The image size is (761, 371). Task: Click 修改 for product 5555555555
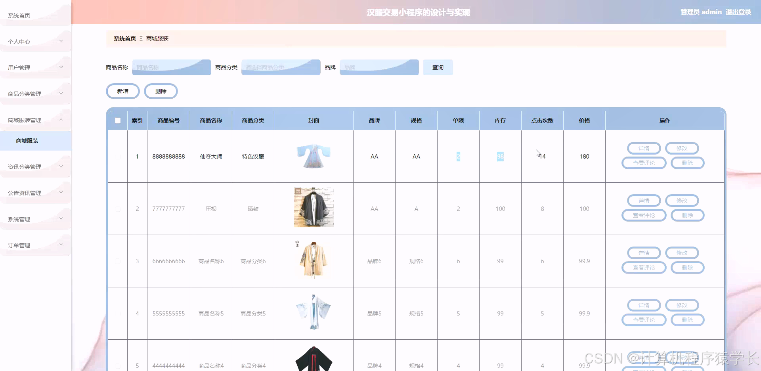[682, 305]
